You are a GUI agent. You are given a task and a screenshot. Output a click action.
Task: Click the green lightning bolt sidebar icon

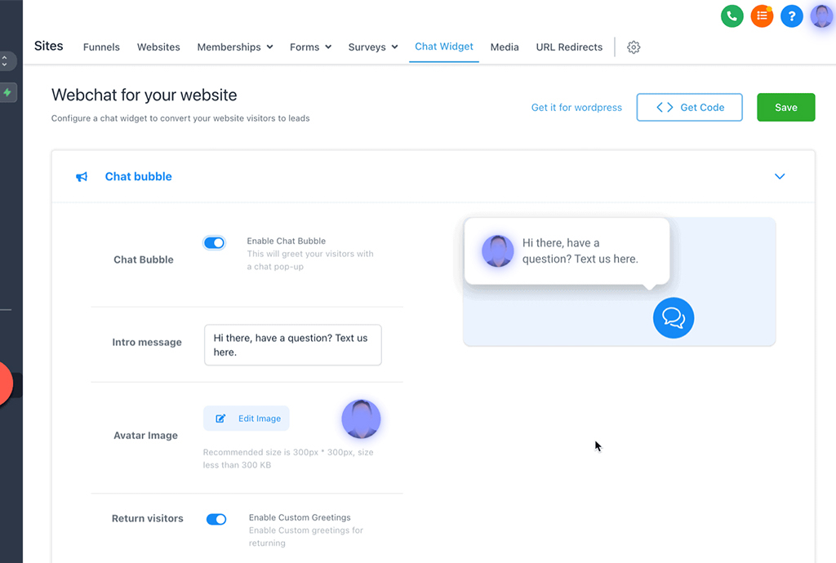(x=7, y=92)
